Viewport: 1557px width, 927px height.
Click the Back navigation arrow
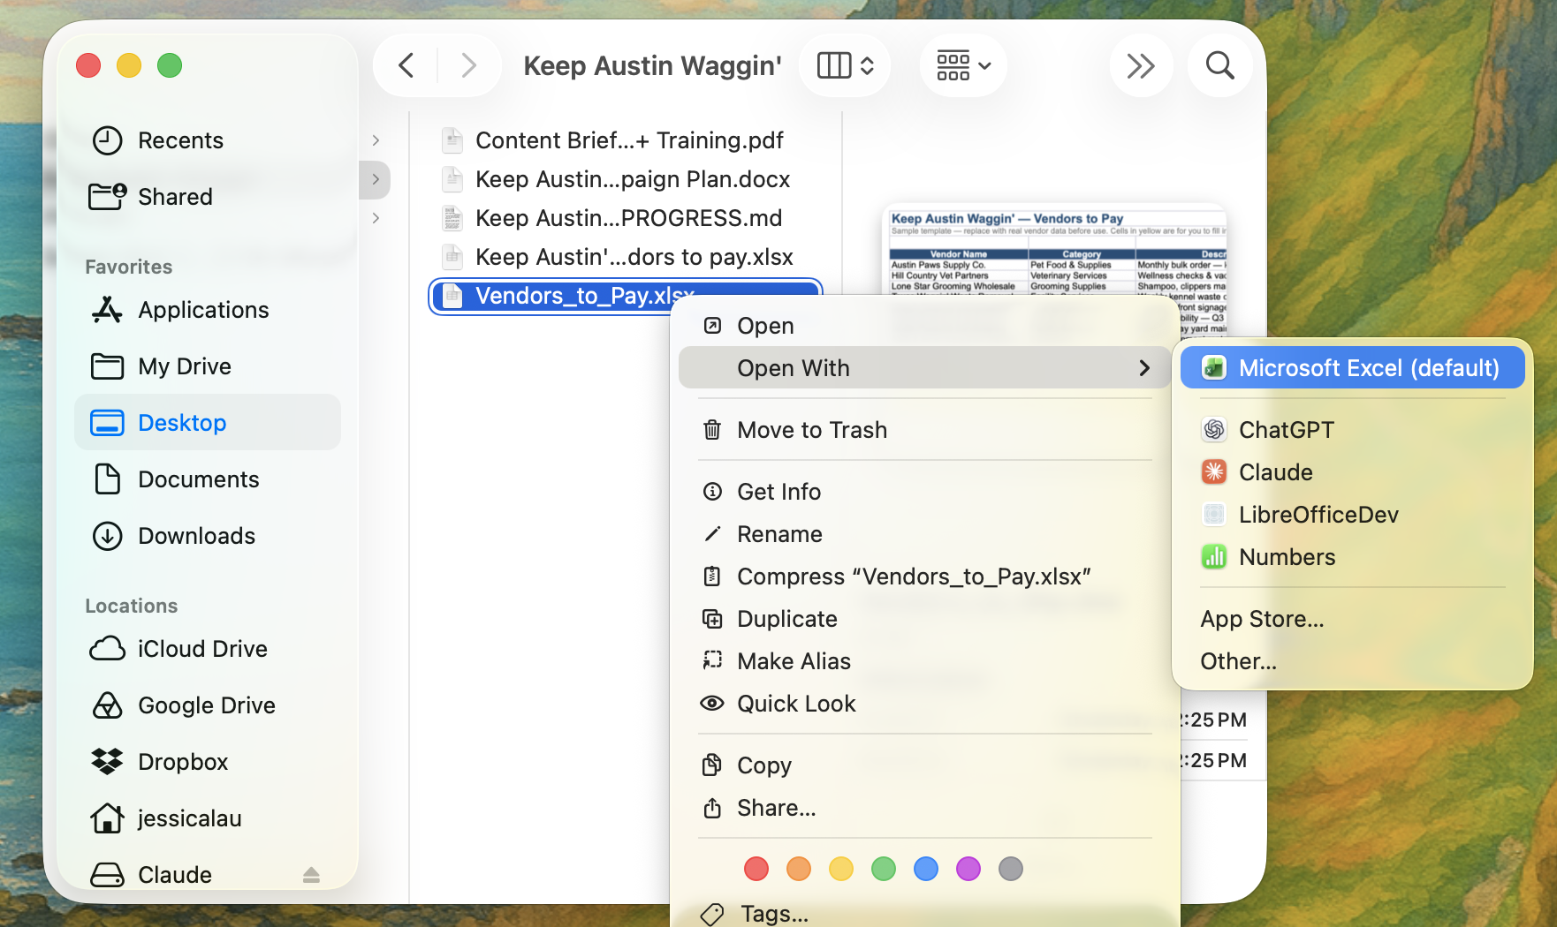coord(406,65)
